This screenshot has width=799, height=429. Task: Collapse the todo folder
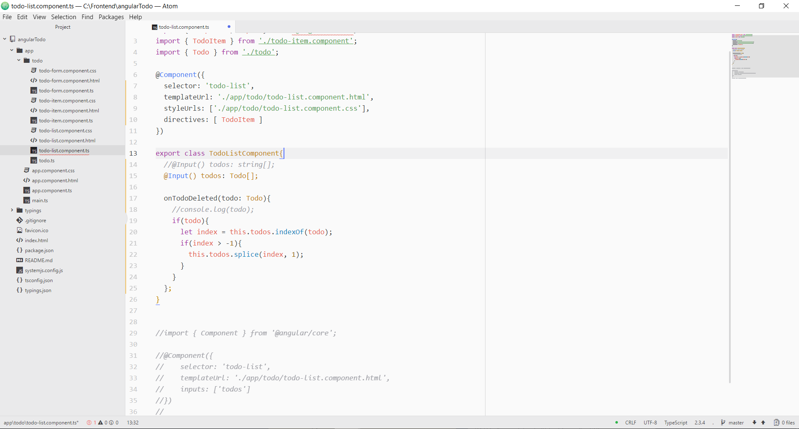point(18,60)
